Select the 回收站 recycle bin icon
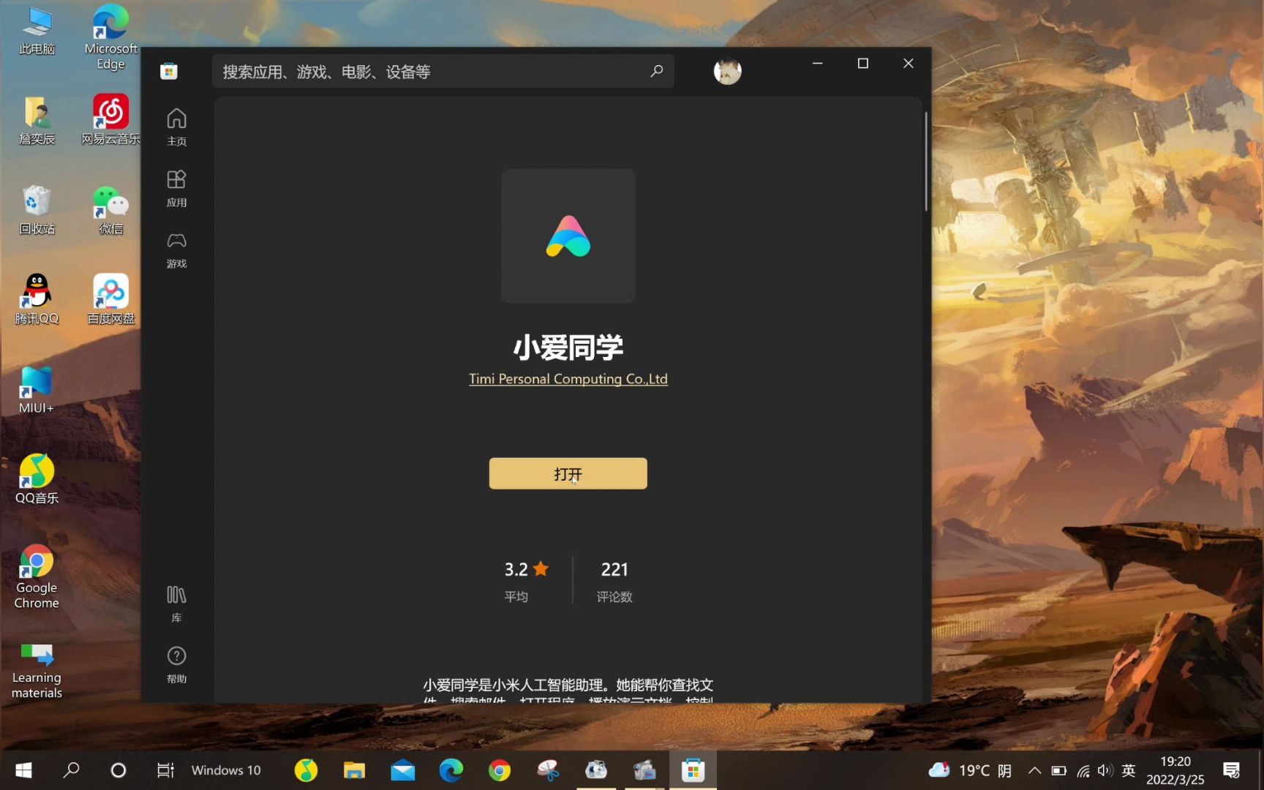 (37, 210)
